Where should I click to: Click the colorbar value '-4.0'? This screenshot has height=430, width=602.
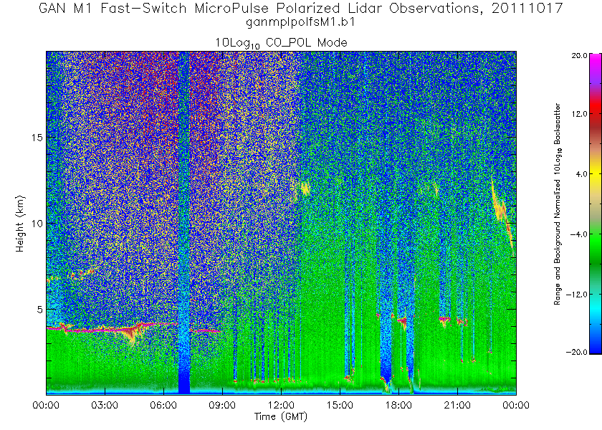click(x=579, y=234)
